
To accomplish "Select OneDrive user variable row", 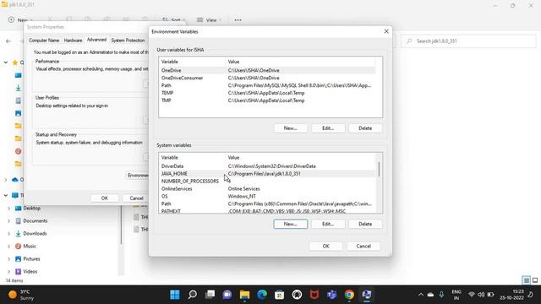I will (268, 70).
